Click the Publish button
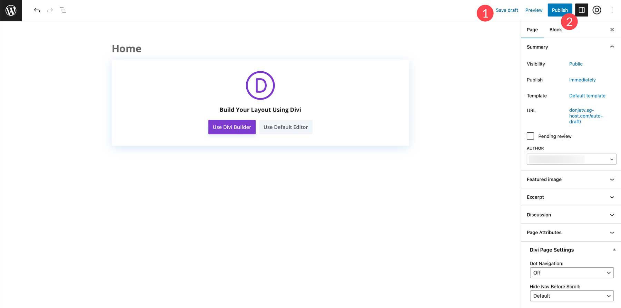 pos(560,10)
